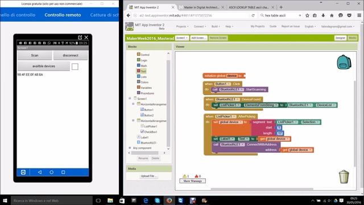Expand the Any component node
The image size is (364, 205).
pyautogui.click(x=130, y=148)
